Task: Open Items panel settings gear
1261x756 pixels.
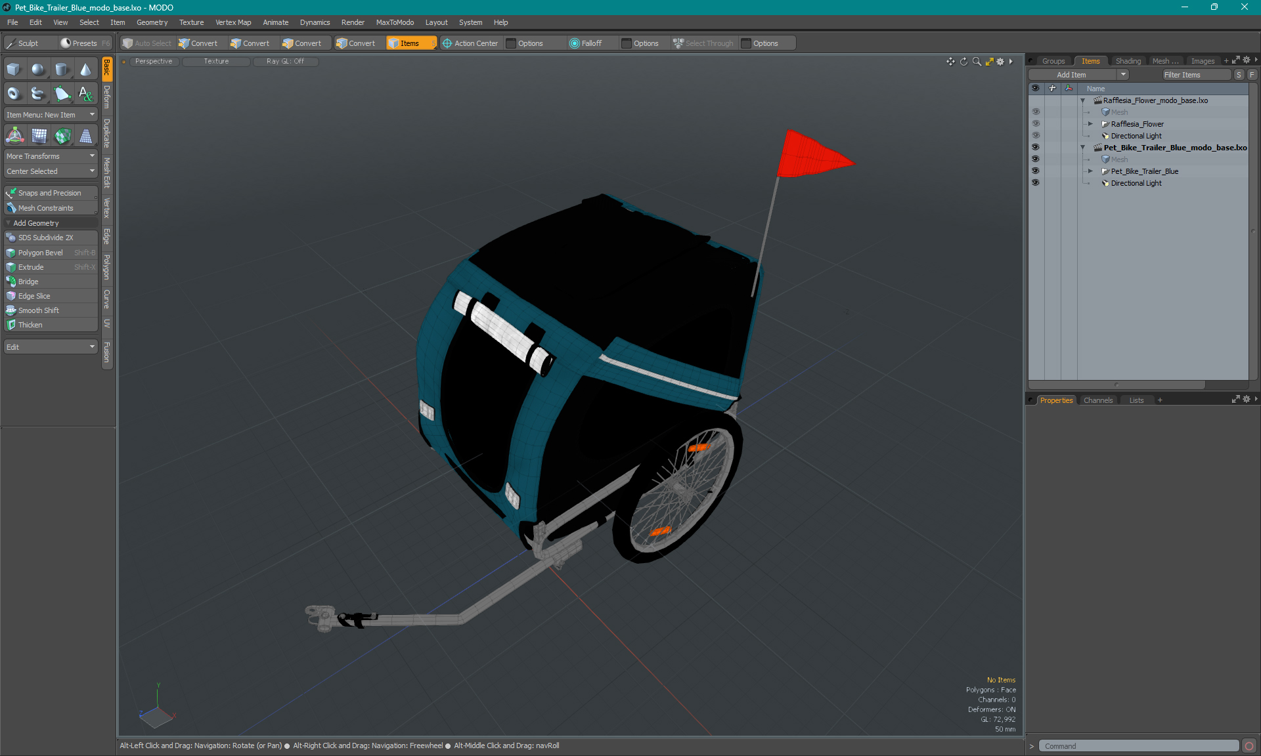Action: point(1247,60)
